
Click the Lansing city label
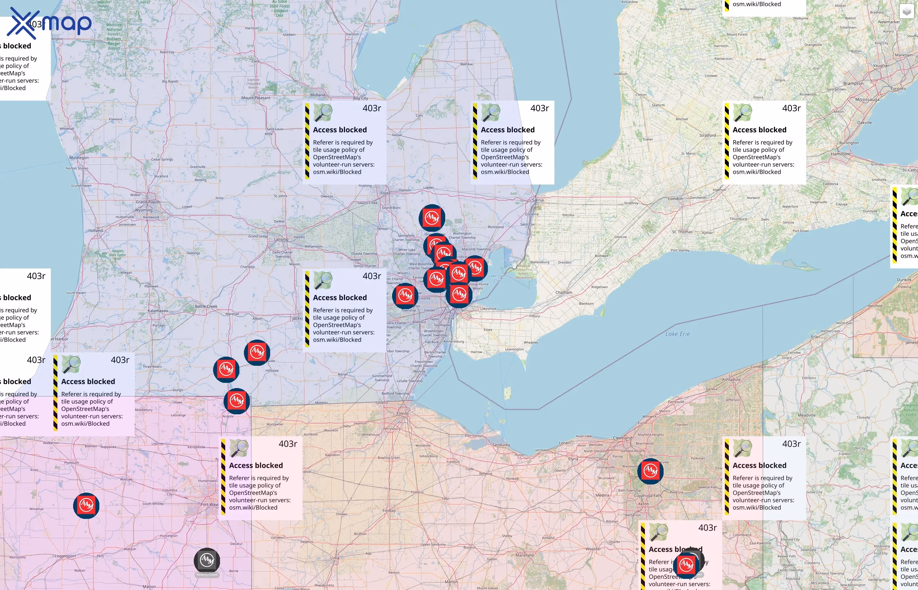281,240
